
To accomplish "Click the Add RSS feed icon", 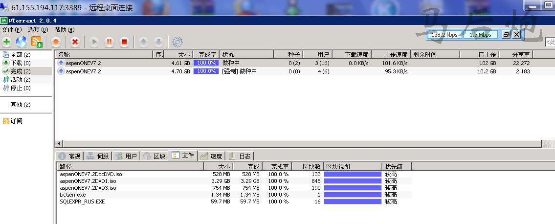I will 37,42.
